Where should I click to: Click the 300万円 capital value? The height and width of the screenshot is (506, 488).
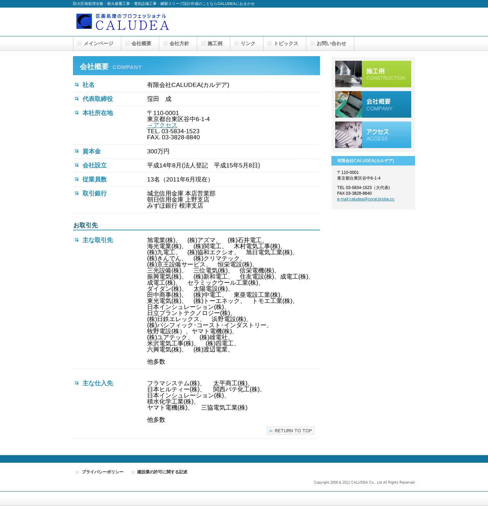[x=158, y=151]
